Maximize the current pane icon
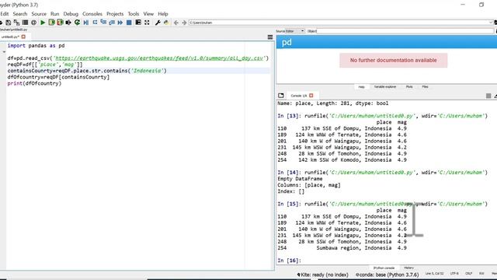The width and height of the screenshot is (497, 280). point(138,23)
